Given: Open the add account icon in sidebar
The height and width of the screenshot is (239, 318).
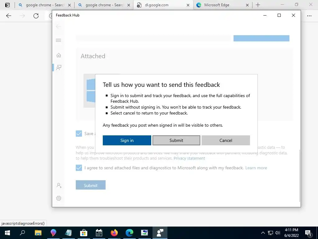Looking at the screenshot, I should click(59, 185).
